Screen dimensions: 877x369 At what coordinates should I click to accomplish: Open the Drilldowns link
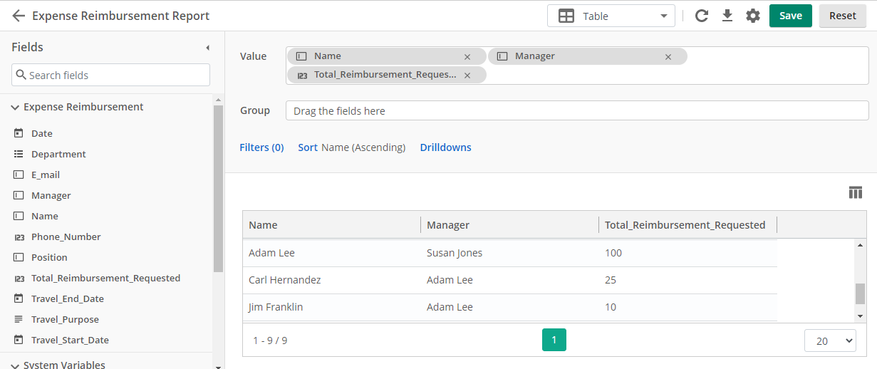click(445, 147)
